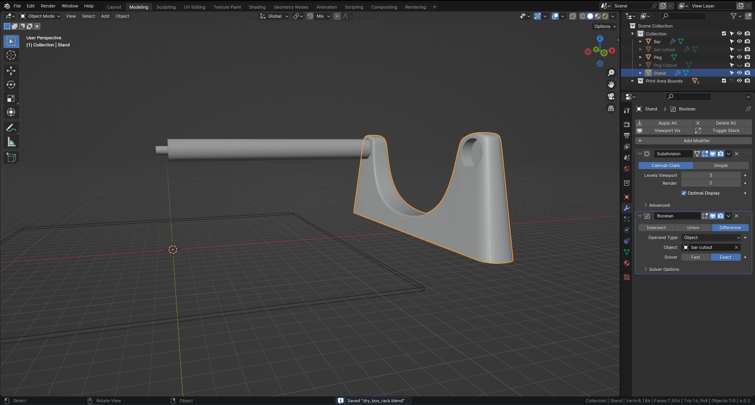Activate the Transform tool

[x=11, y=112]
